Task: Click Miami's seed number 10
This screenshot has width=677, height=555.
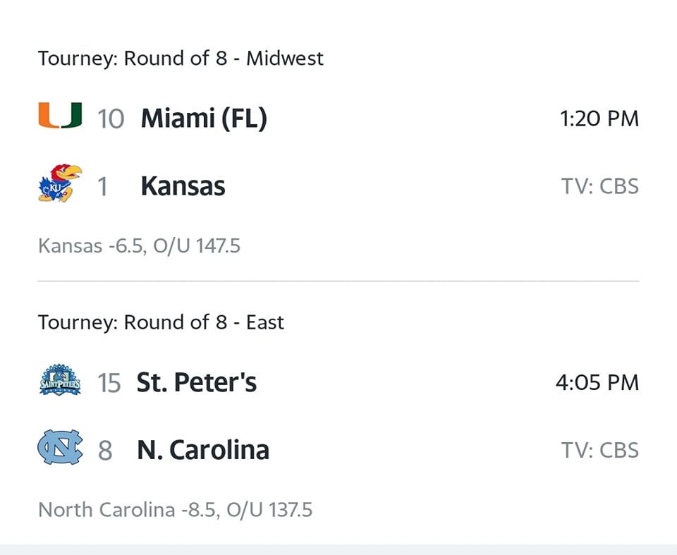Action: pyautogui.click(x=111, y=118)
